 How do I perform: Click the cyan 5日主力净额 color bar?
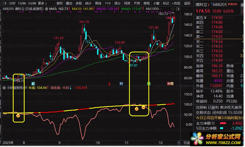coord(221,128)
